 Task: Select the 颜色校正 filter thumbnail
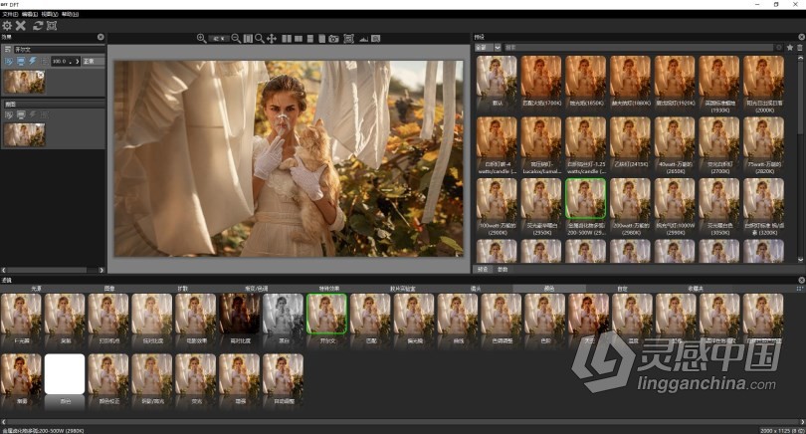pos(108,374)
